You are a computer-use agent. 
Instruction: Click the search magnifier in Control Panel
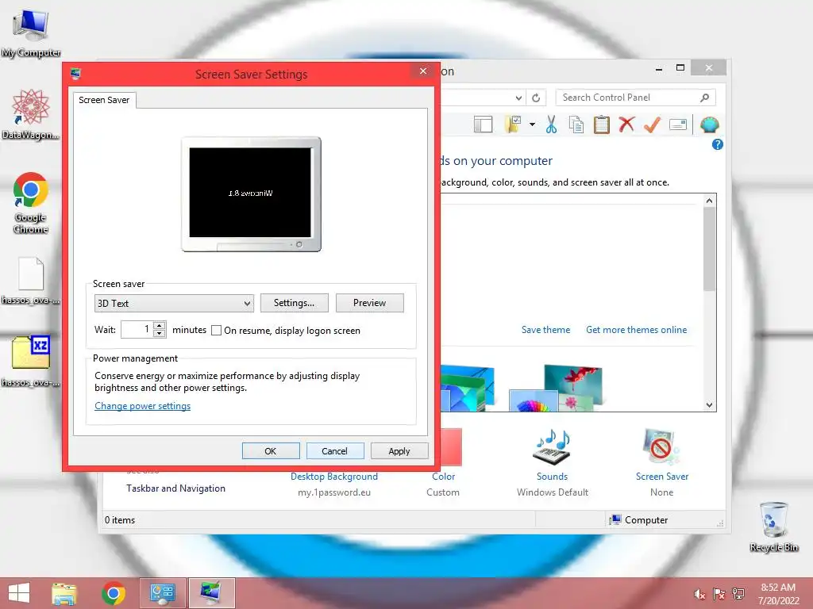tap(705, 98)
